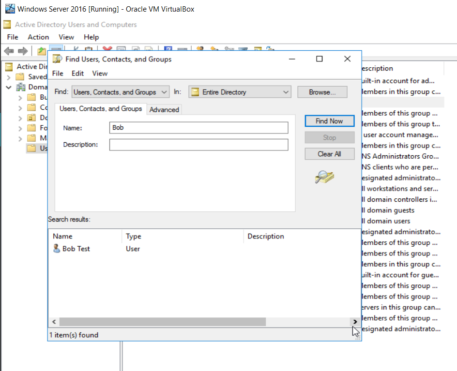
Task: Click the Find dialog's magnifier title icon
Action: pyautogui.click(x=58, y=59)
